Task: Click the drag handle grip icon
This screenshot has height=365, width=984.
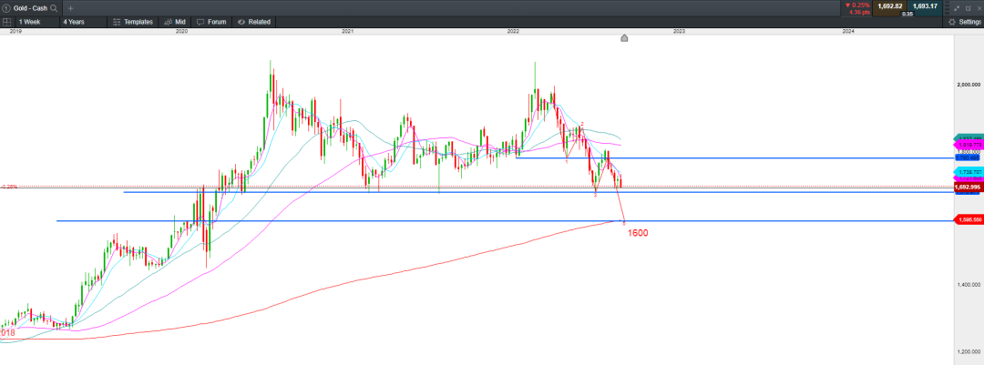Action: coord(947,8)
